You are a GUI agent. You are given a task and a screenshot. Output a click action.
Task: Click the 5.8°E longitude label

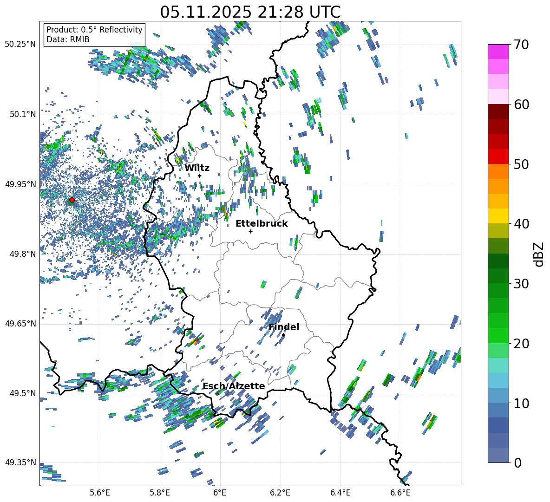coord(160,493)
